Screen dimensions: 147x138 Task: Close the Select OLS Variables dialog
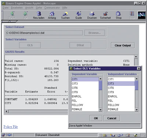[x=139, y=68]
